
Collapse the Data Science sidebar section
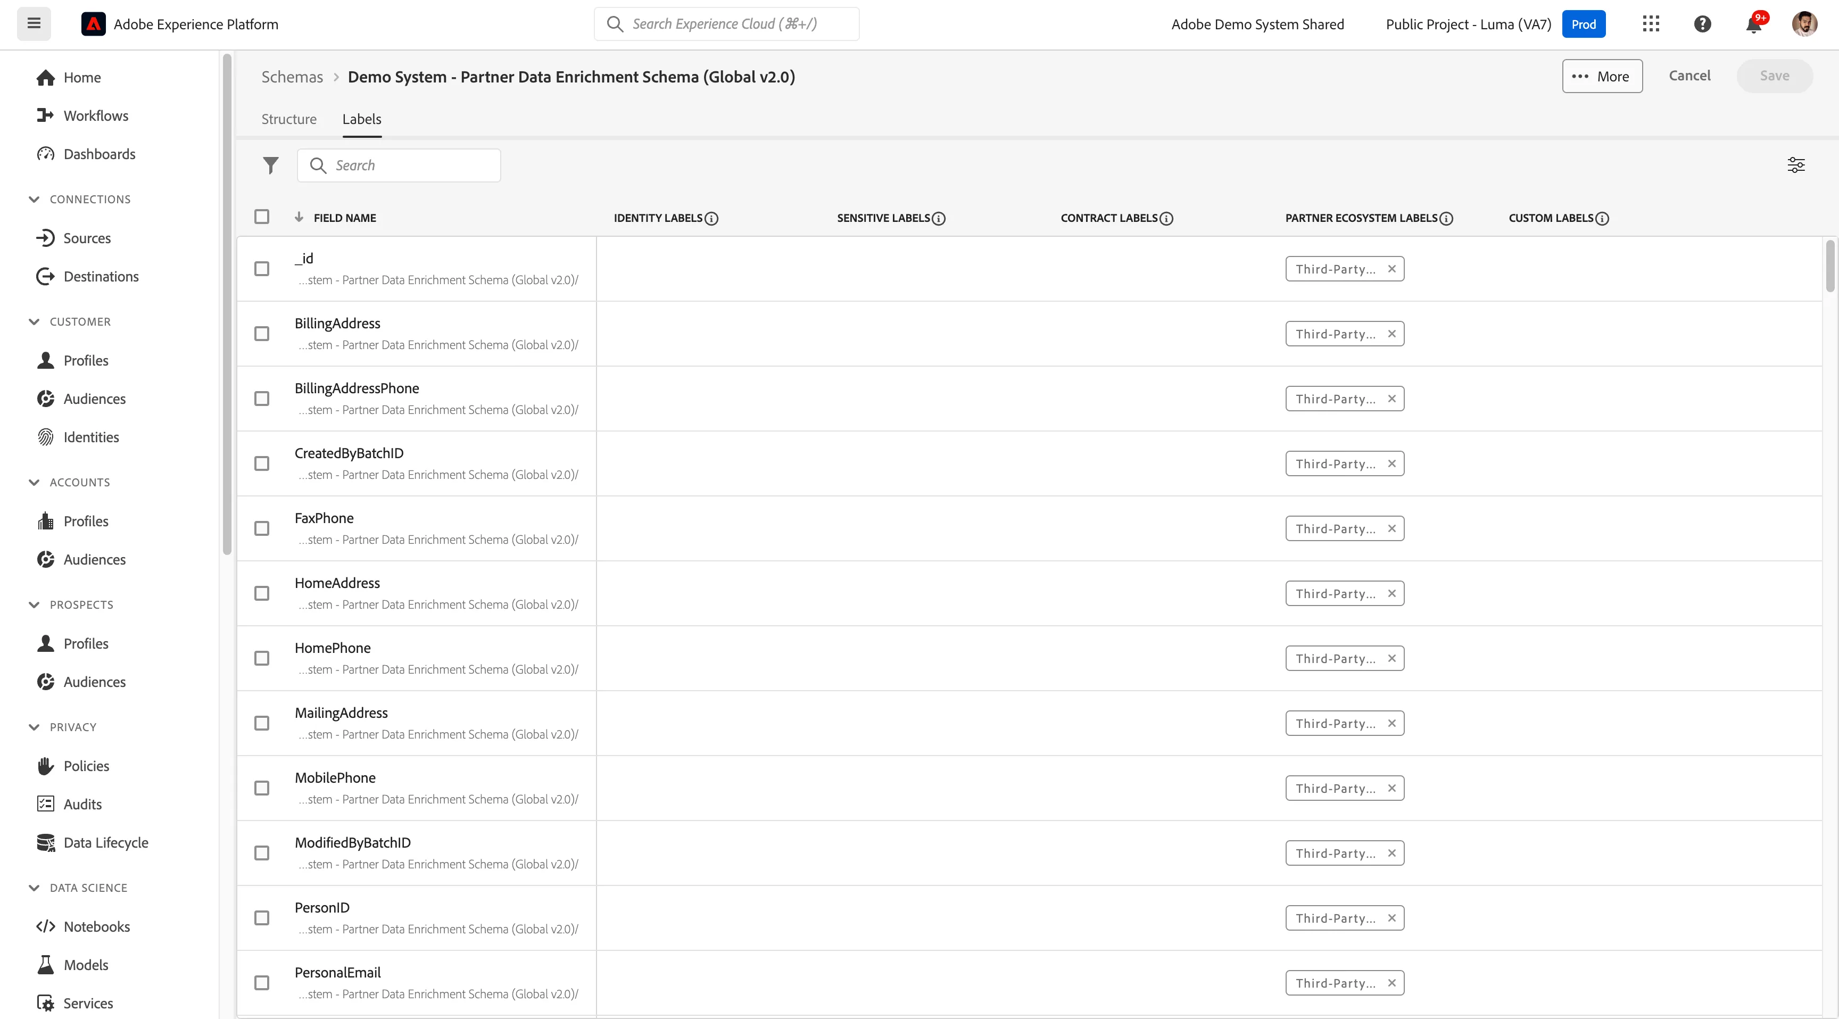(x=34, y=888)
